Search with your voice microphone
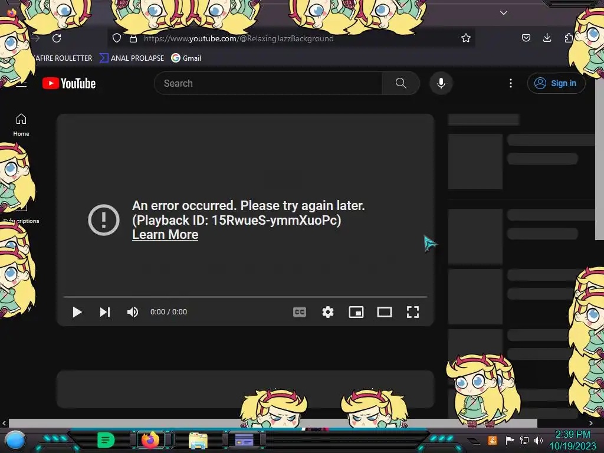Viewport: 604px width, 453px height. coord(441,83)
